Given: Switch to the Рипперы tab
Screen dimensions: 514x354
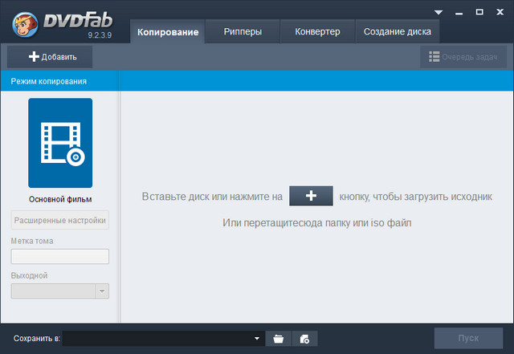Looking at the screenshot, I should pyautogui.click(x=242, y=32).
